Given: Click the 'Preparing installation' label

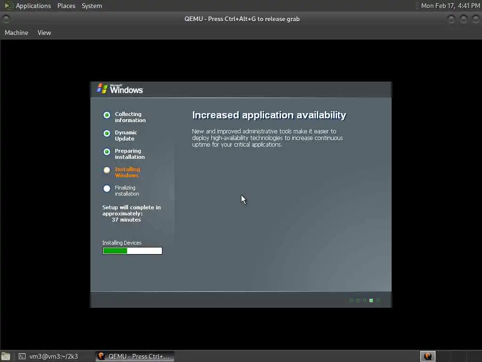Looking at the screenshot, I should pyautogui.click(x=130, y=154).
